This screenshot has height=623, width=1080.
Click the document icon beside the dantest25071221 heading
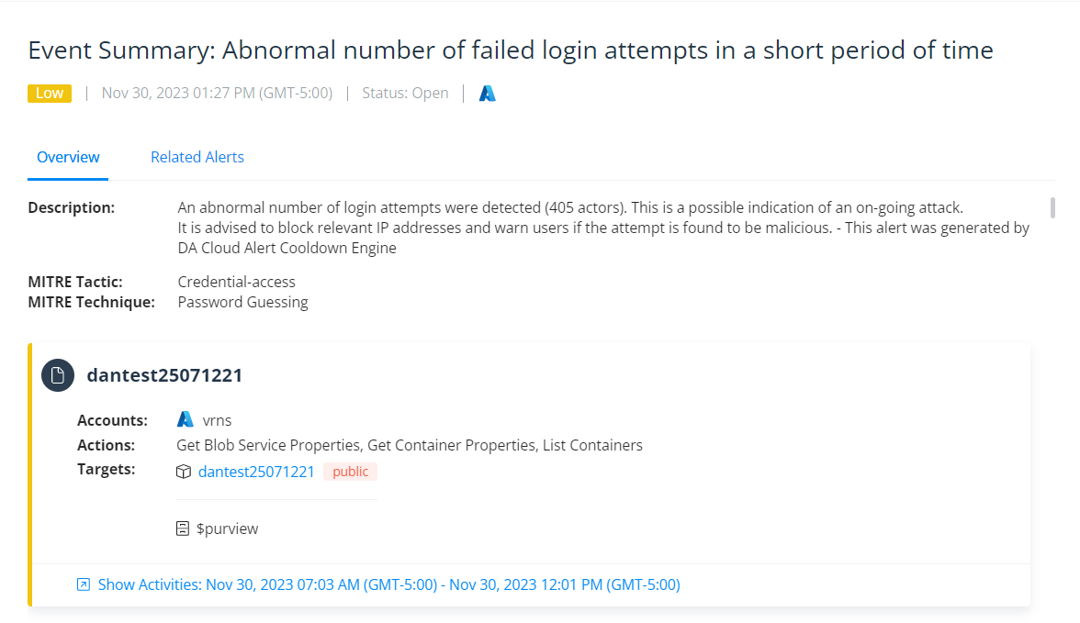(58, 374)
